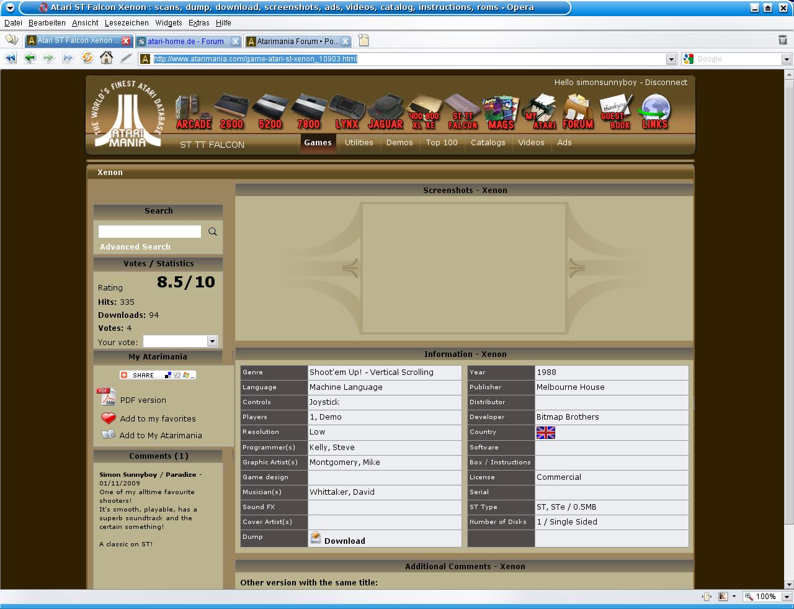794x609 pixels.
Task: Open the ARCADE platform icon
Action: pos(194,112)
